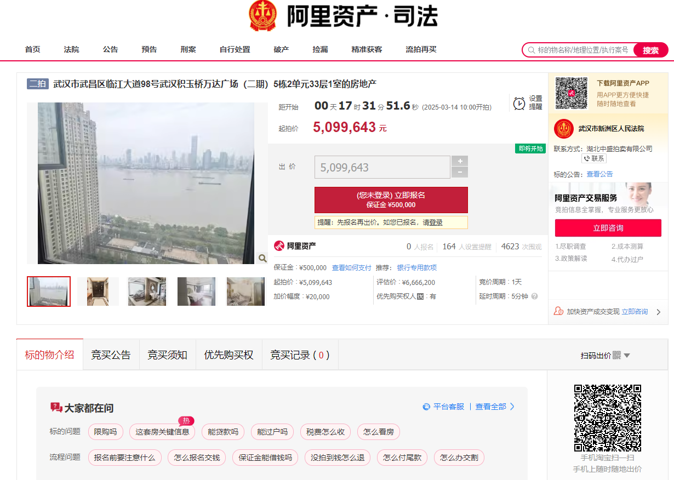The width and height of the screenshot is (674, 480).
Task: Click the 阿里资产 court emblem logo
Action: 264,16
